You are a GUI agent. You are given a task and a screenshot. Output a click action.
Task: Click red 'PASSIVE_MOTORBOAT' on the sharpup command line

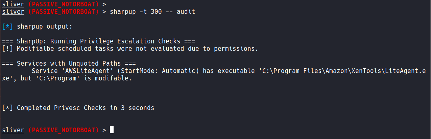(63, 12)
